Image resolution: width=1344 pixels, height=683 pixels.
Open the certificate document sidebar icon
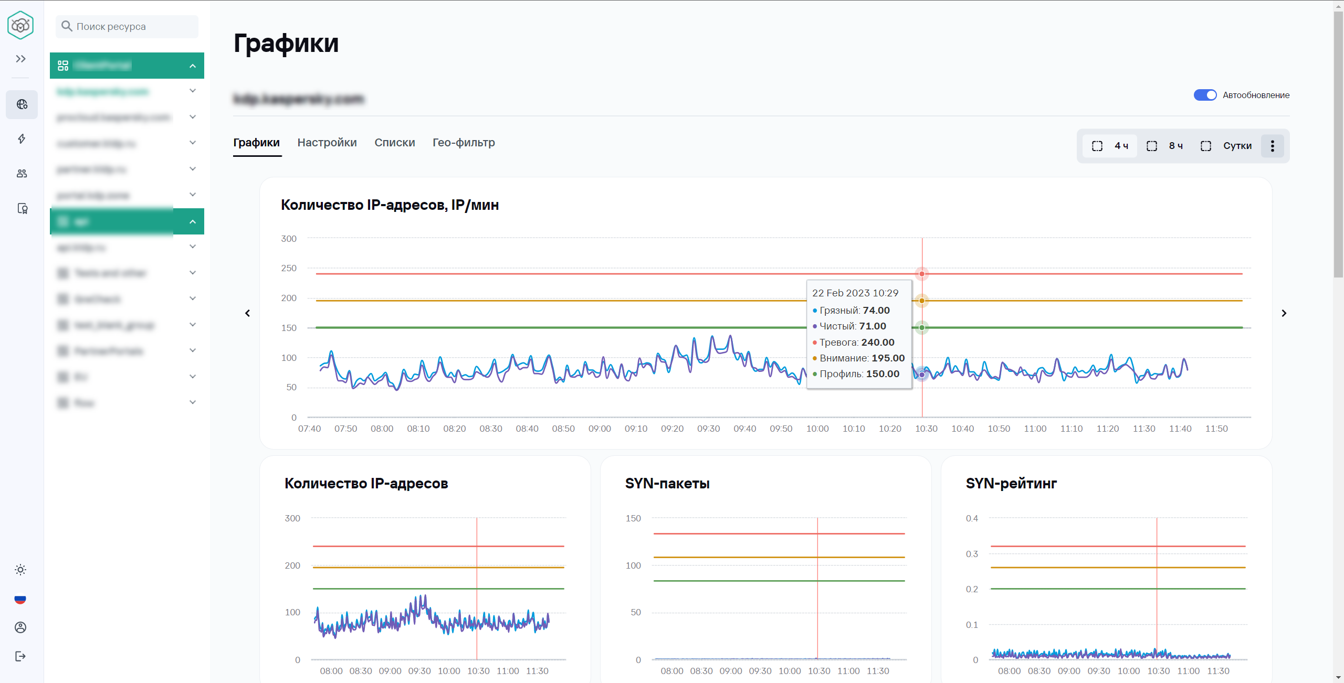pos(22,209)
